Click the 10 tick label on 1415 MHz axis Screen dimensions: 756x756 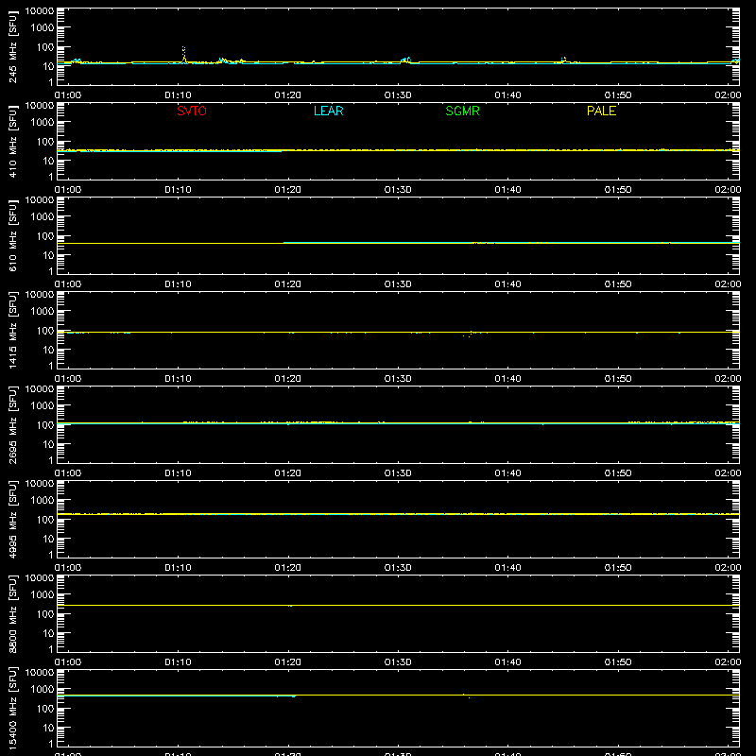pos(48,350)
